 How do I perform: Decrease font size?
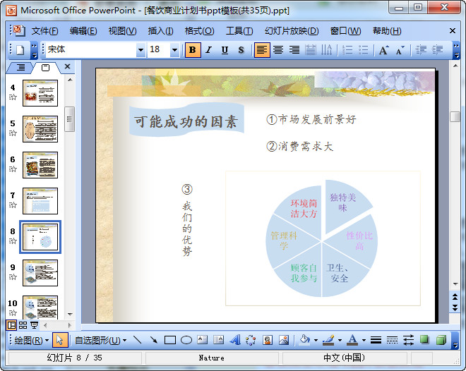point(400,50)
